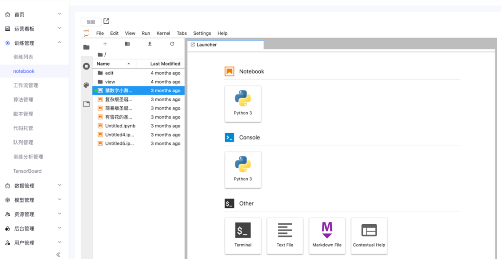Sort files by Name column header
Image resolution: width=501 pixels, height=259 pixels.
tap(115, 64)
